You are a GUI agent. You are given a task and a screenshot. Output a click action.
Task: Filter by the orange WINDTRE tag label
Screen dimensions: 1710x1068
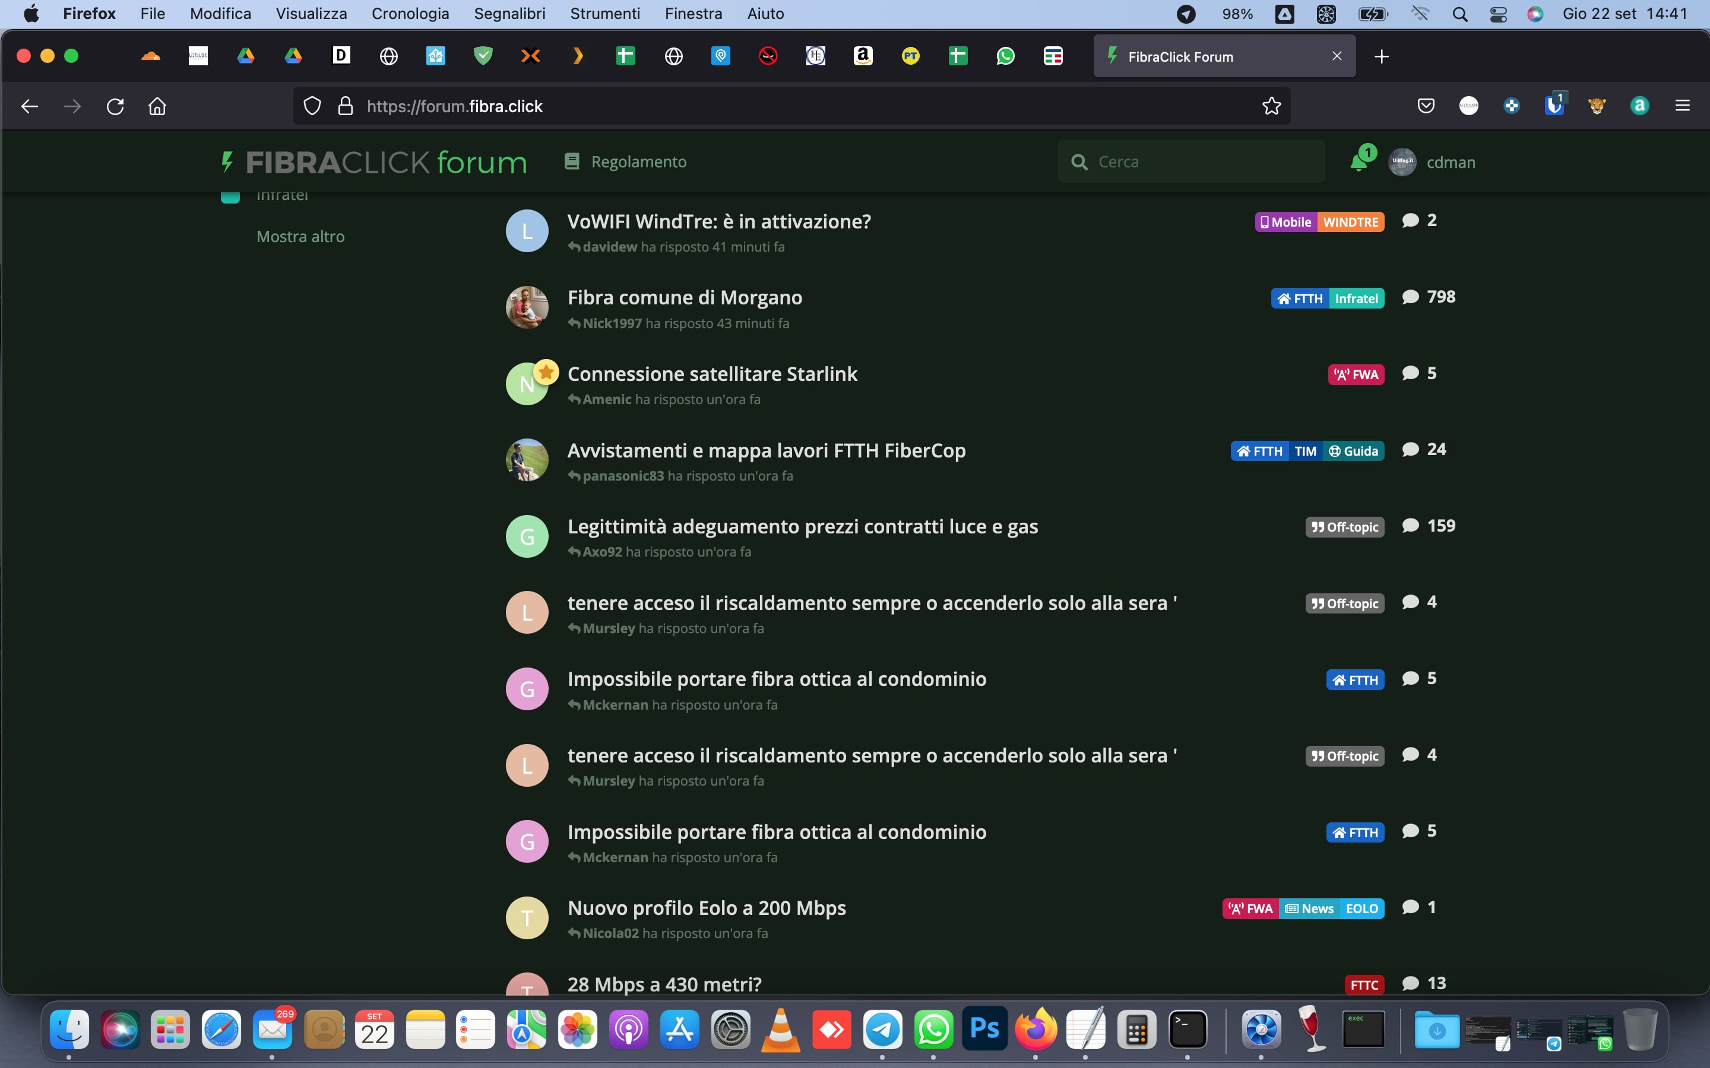(x=1350, y=222)
